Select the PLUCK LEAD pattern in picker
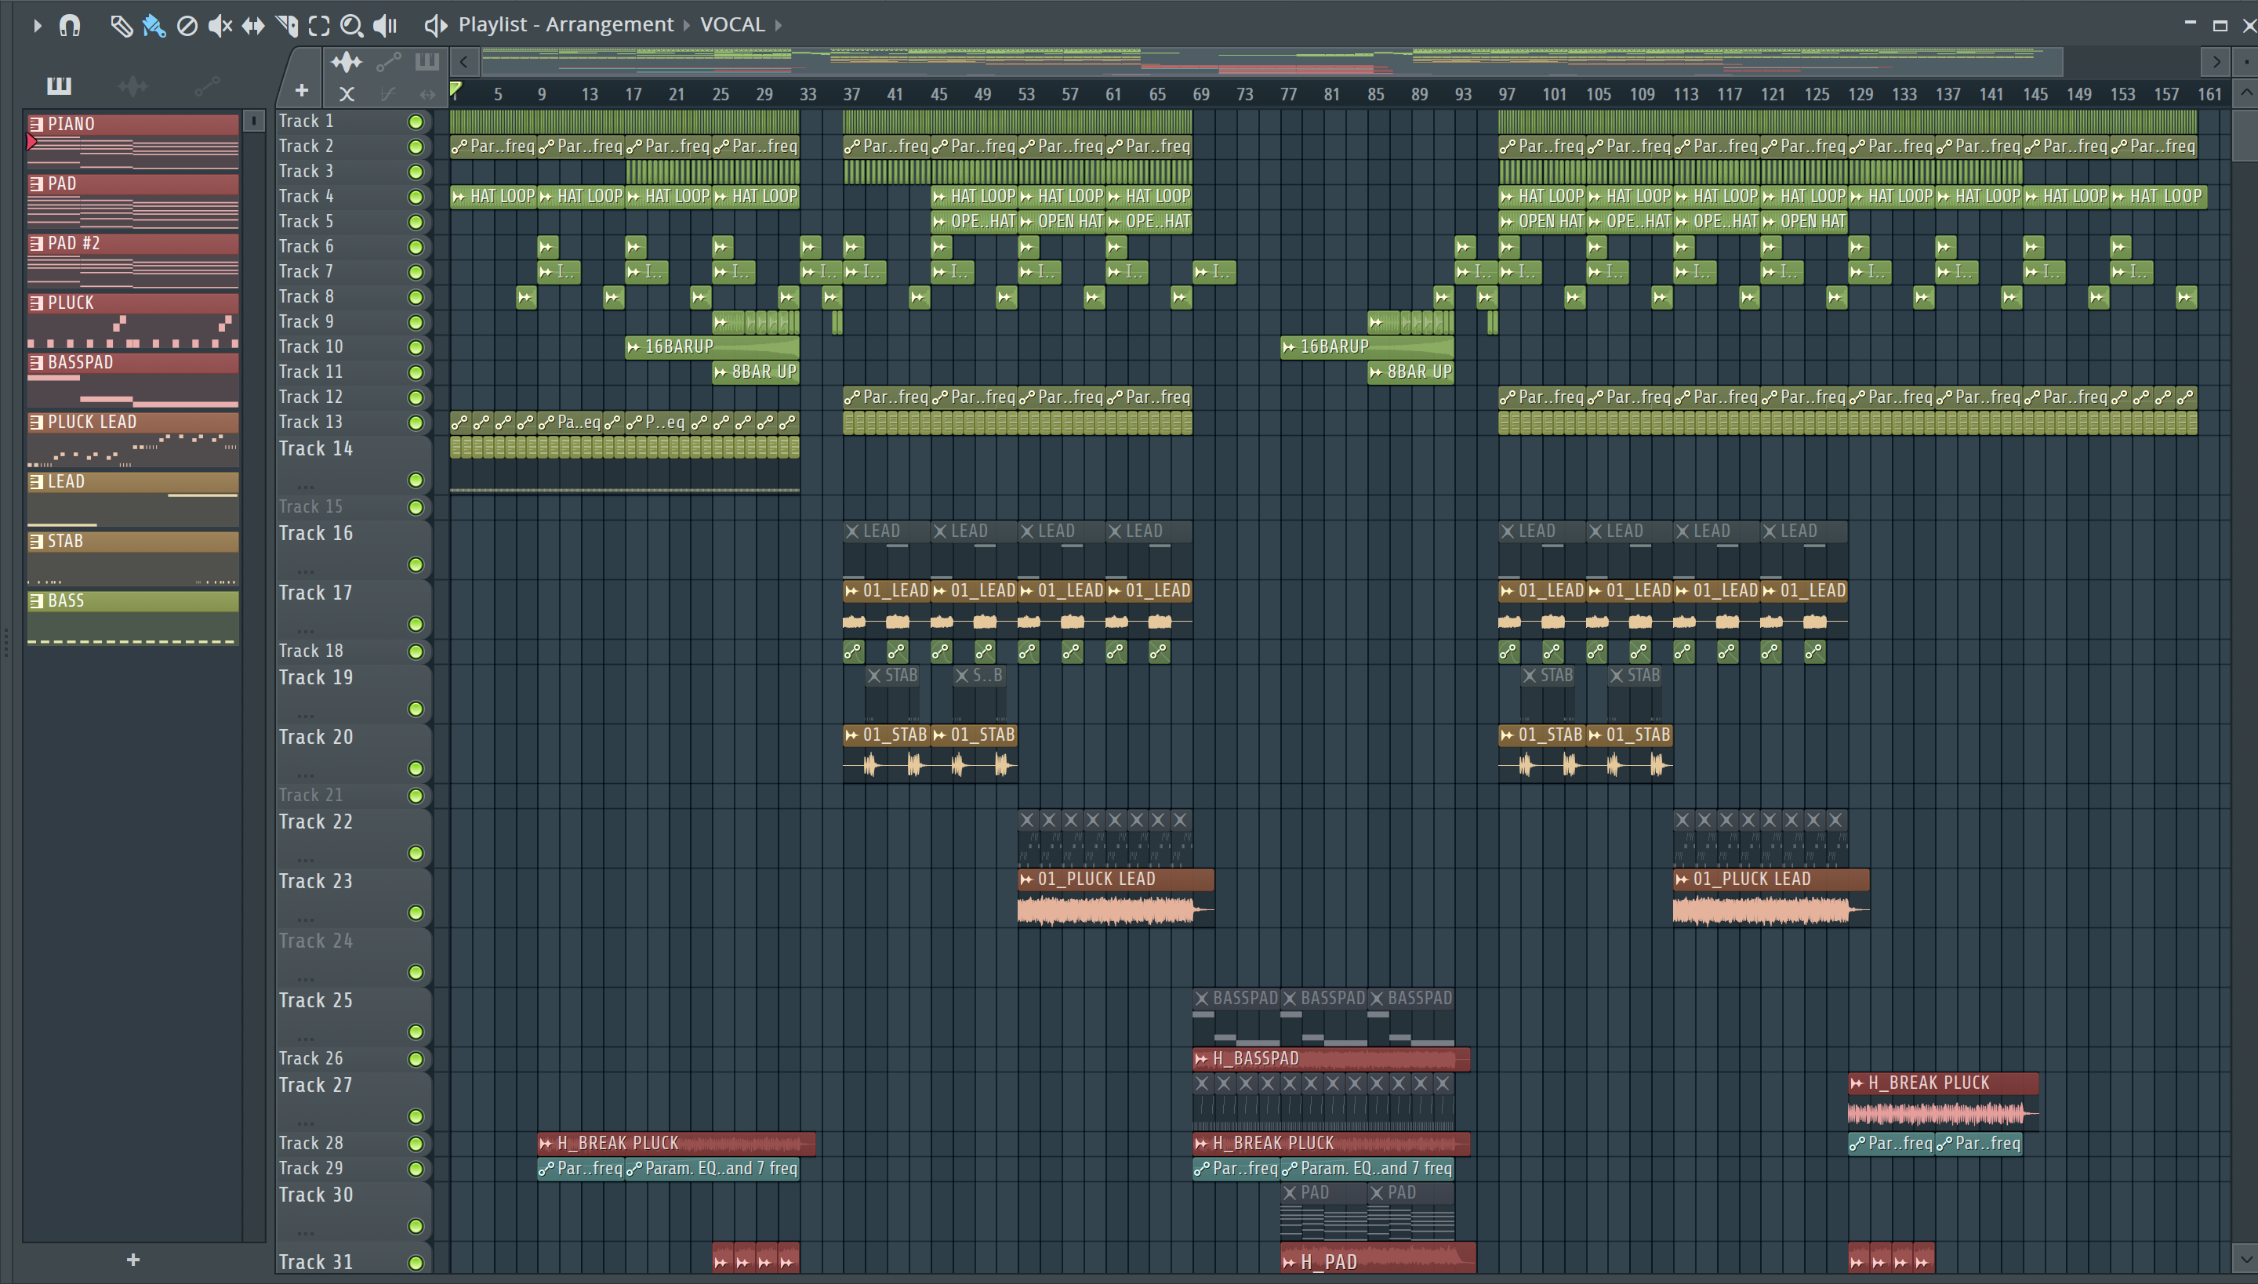Viewport: 2258px width, 1284px height. (133, 440)
